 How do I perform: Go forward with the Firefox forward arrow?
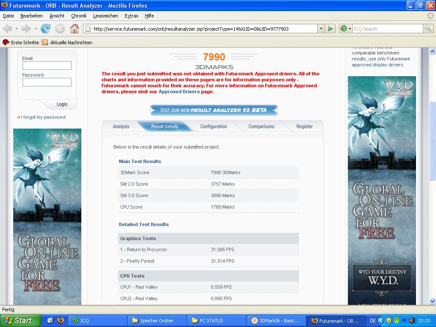26,29
